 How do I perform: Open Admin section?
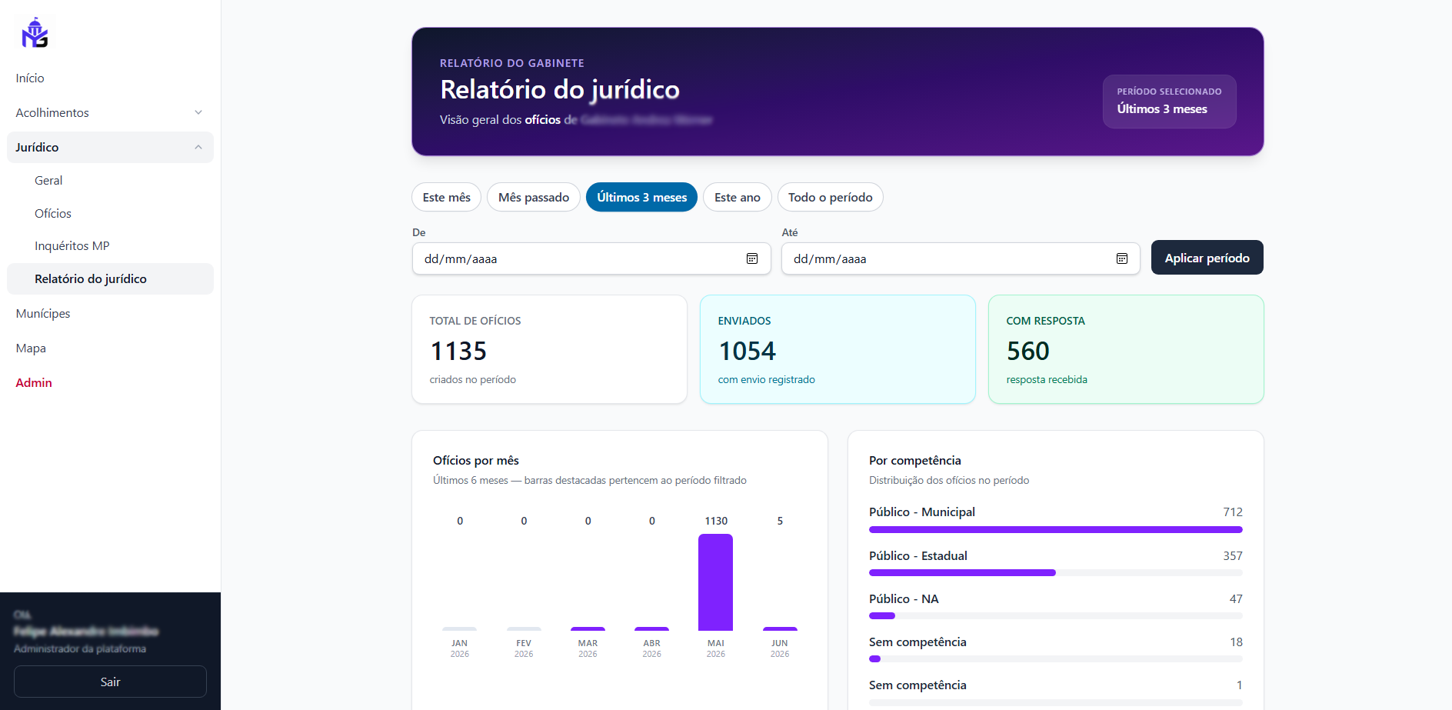click(x=34, y=382)
